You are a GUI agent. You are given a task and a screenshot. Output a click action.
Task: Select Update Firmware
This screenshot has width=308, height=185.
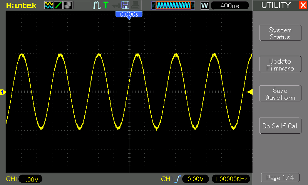point(280,64)
